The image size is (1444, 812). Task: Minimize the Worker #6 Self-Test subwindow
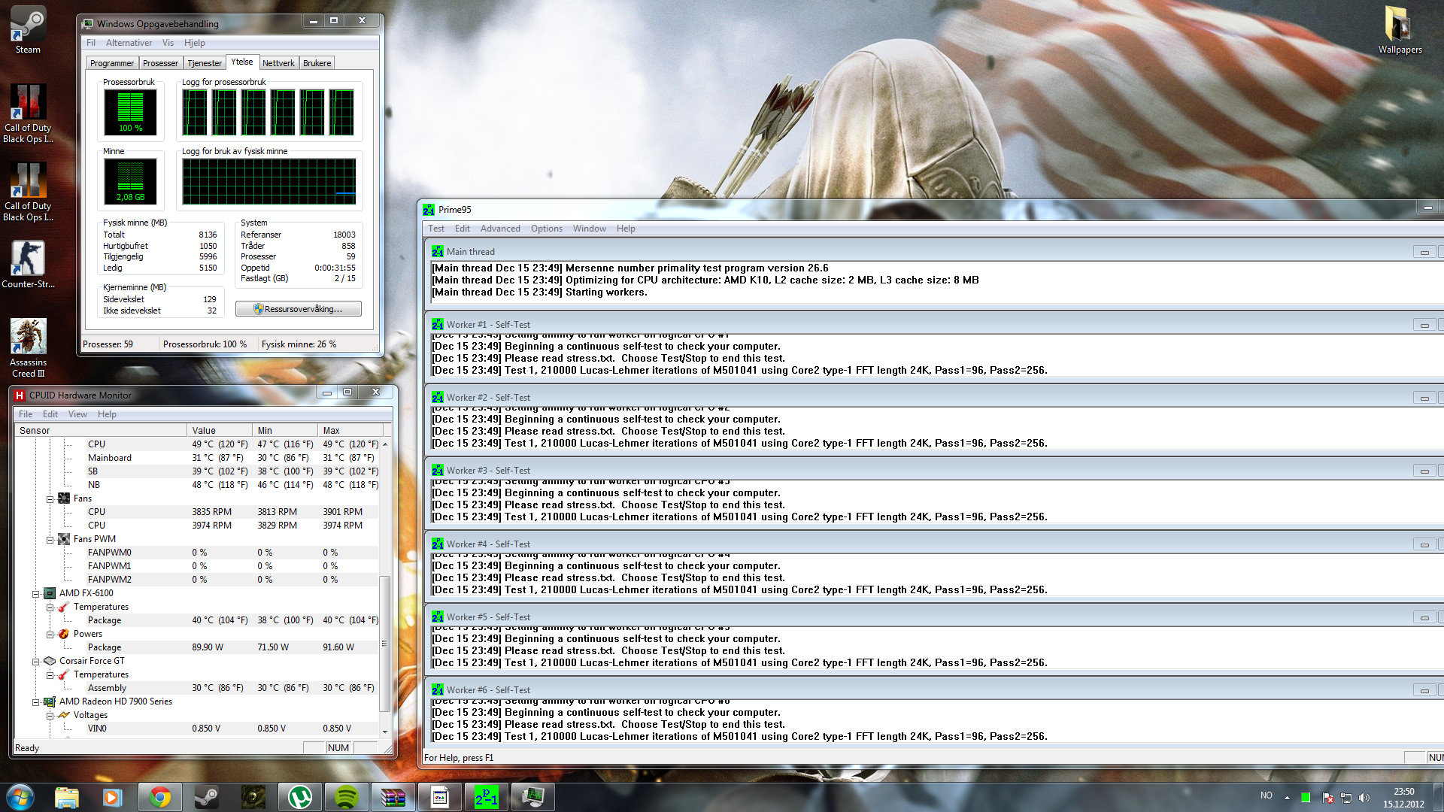pyautogui.click(x=1424, y=690)
